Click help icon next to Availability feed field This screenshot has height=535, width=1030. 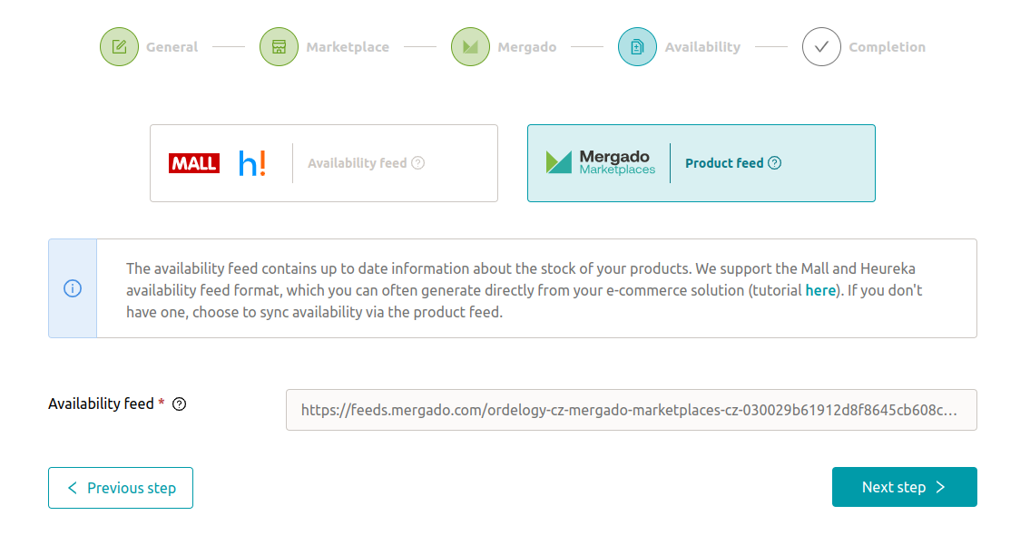(180, 404)
